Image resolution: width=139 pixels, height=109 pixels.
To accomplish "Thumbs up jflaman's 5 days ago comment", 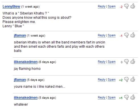I will click(133, 79).
